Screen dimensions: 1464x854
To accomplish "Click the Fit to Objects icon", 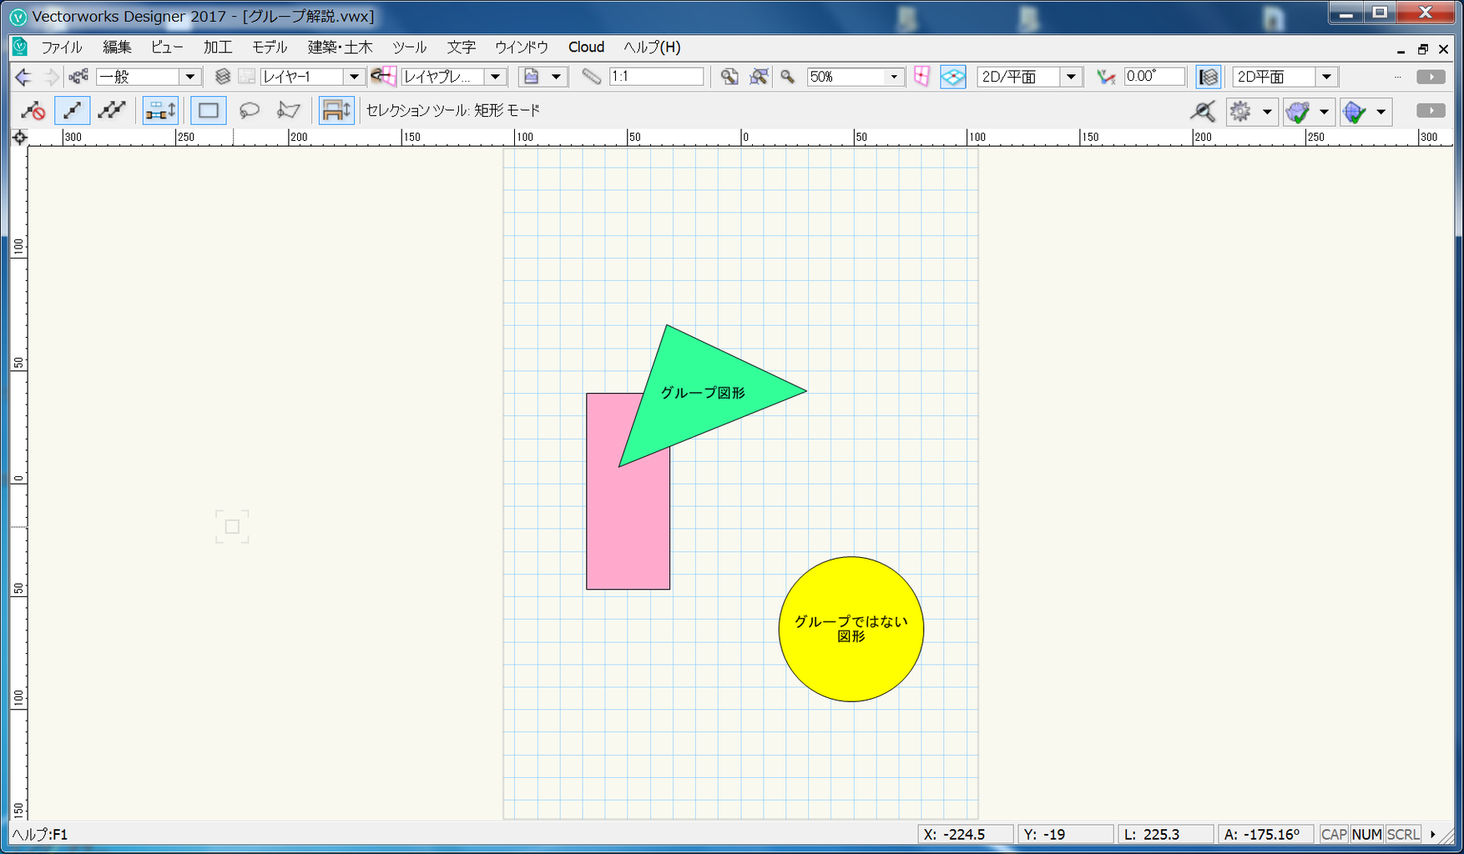I will [x=759, y=77].
